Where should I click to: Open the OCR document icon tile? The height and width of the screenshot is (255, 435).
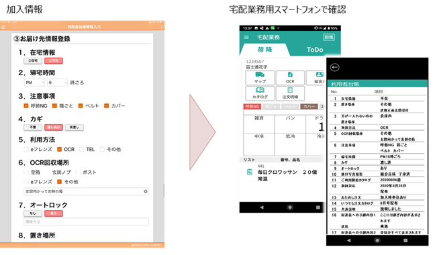pyautogui.click(x=290, y=78)
